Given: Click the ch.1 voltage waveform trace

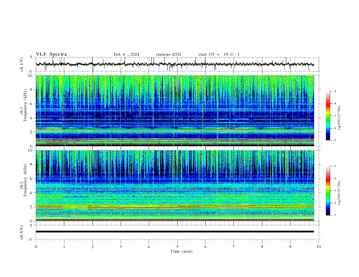Looking at the screenshot, I should 175,64.
